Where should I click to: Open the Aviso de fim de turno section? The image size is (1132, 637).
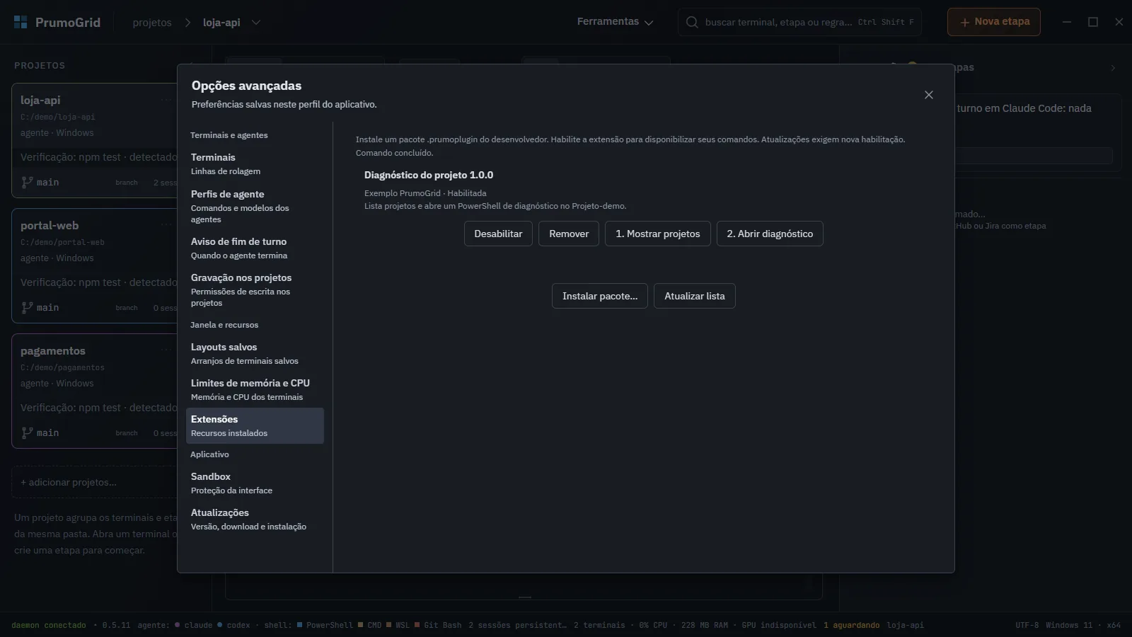(x=255, y=248)
